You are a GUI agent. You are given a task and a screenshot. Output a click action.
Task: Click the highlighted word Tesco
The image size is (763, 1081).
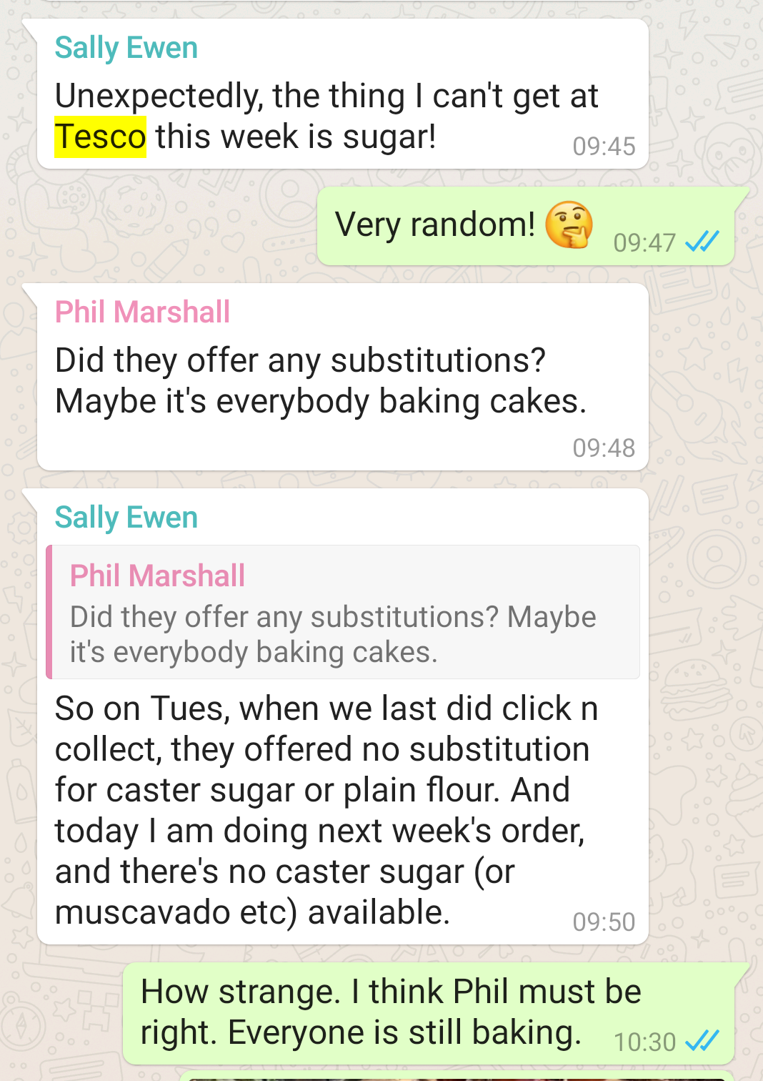pyautogui.click(x=101, y=137)
